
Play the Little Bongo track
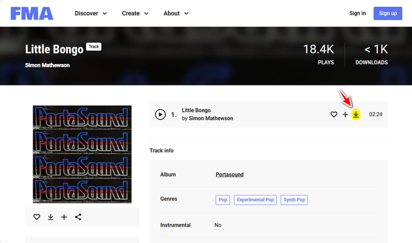coord(160,114)
